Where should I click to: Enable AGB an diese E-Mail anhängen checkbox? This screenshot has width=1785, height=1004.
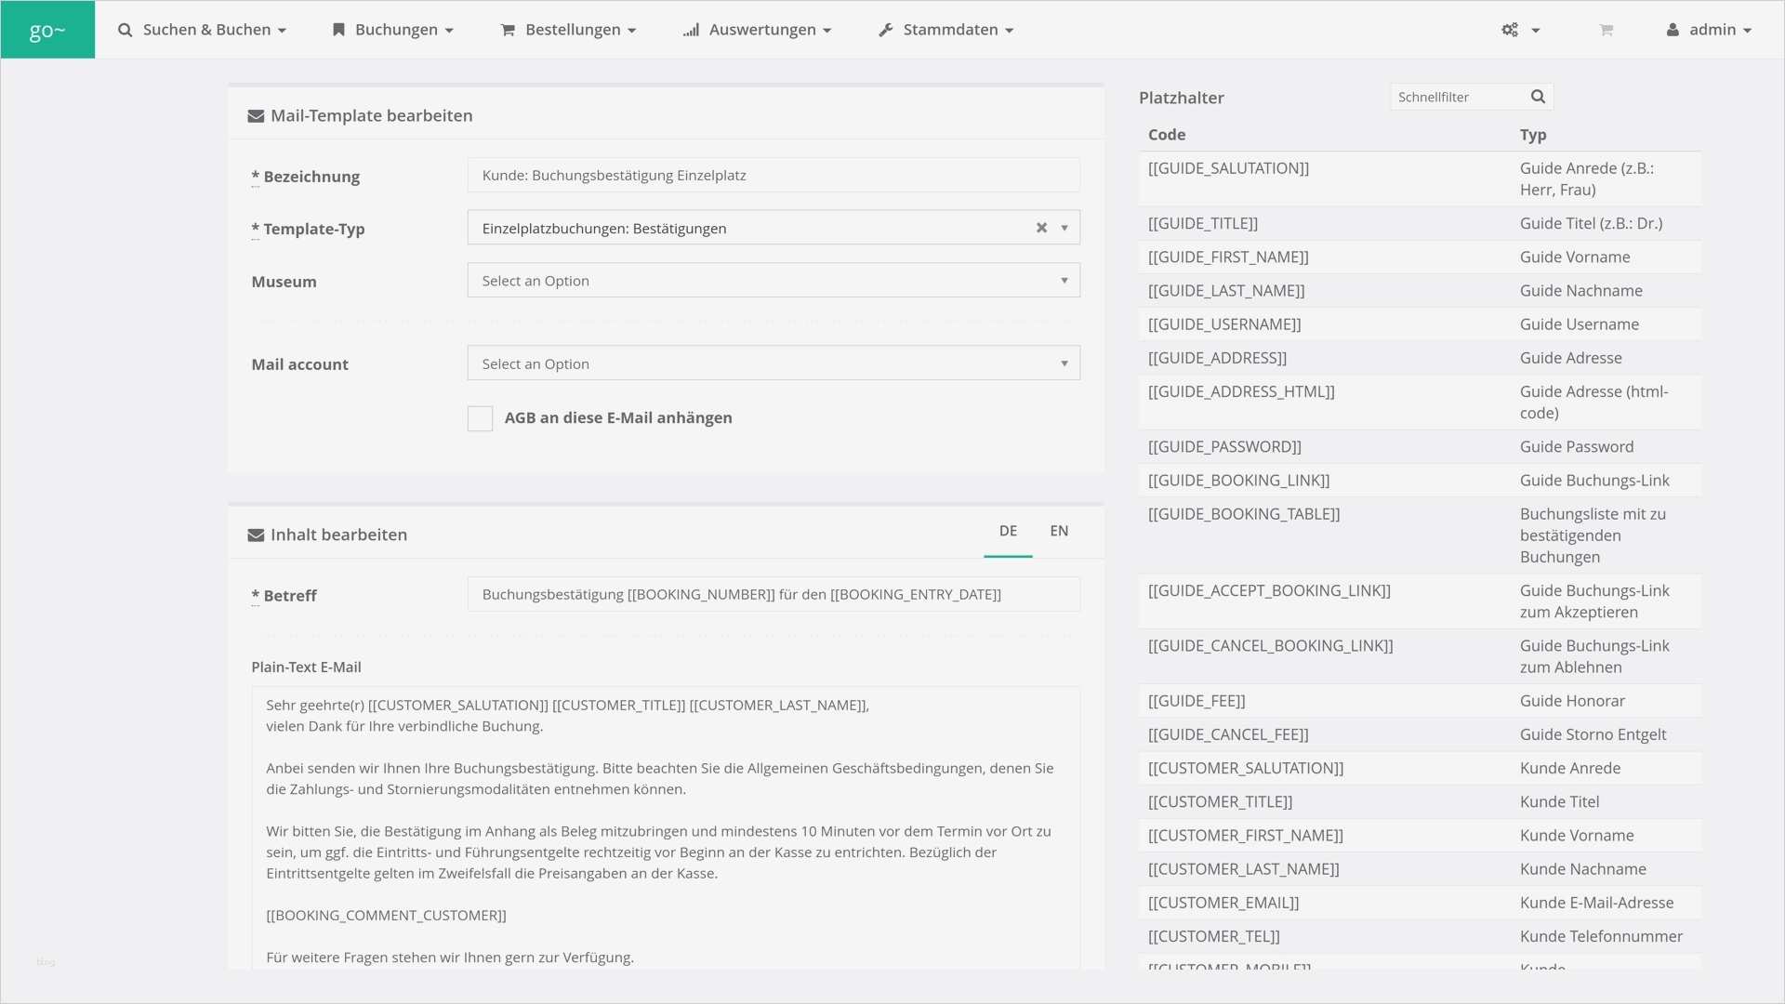point(480,418)
